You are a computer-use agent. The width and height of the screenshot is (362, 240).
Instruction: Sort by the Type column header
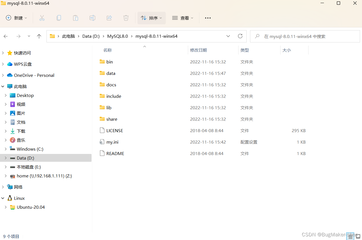[x=245, y=50]
